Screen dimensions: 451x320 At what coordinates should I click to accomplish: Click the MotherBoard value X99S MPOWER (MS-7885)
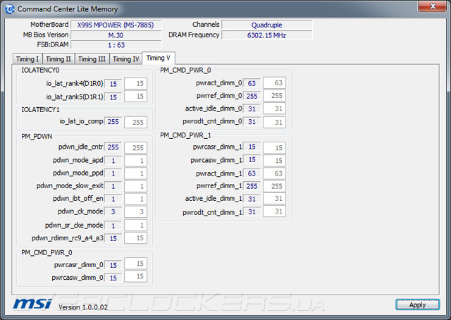pos(116,25)
